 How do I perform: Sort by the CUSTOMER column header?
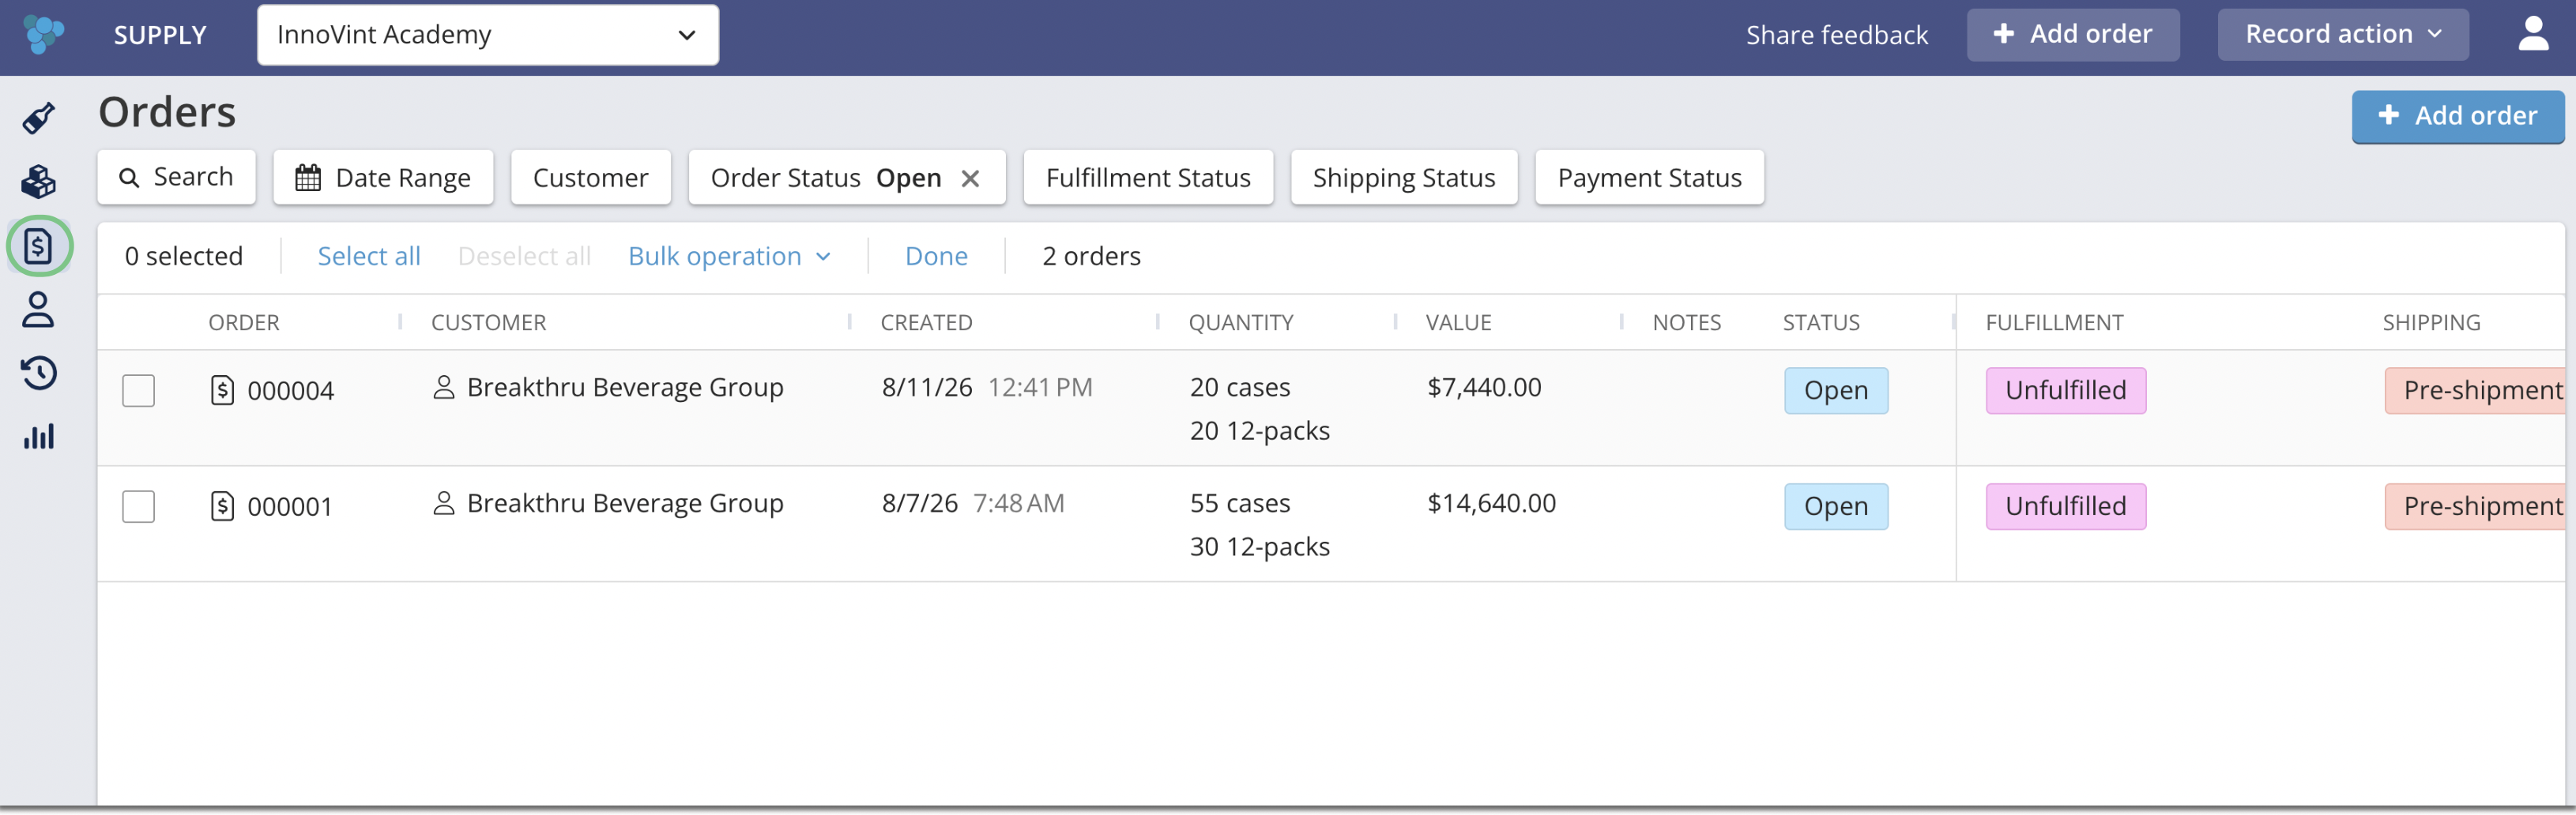point(489,322)
